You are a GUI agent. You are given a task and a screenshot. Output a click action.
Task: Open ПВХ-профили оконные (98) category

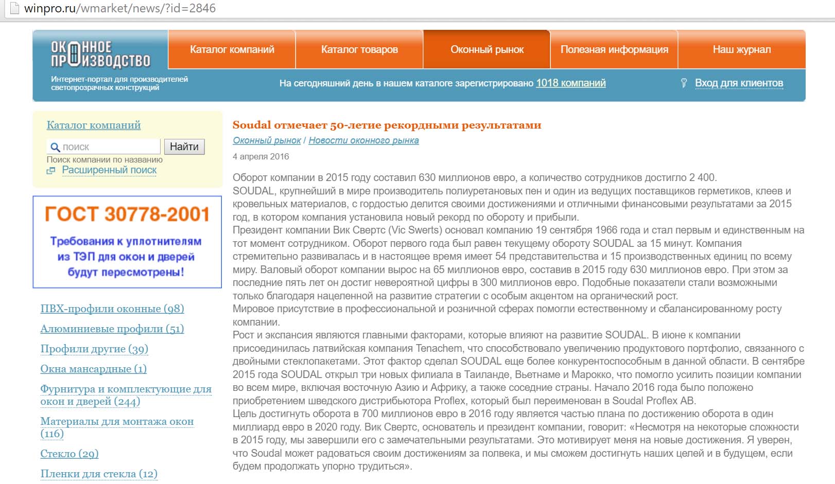click(x=112, y=309)
